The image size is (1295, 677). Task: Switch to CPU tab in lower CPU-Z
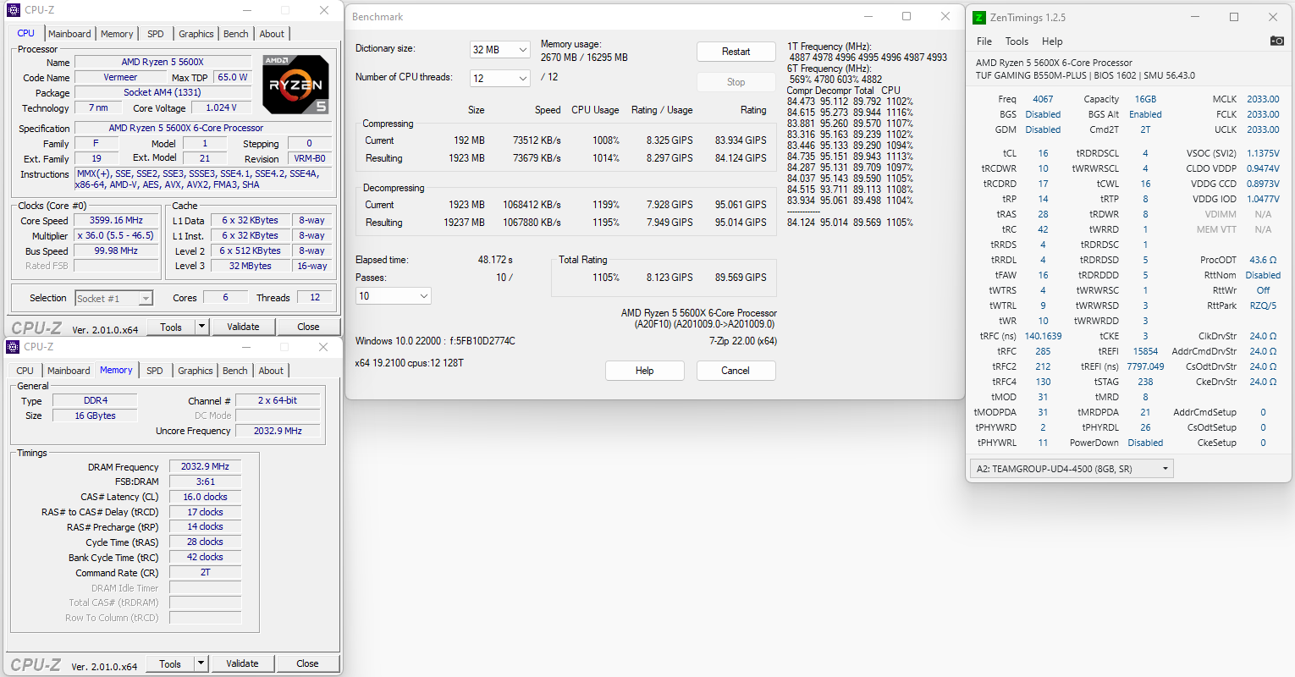pyautogui.click(x=25, y=371)
